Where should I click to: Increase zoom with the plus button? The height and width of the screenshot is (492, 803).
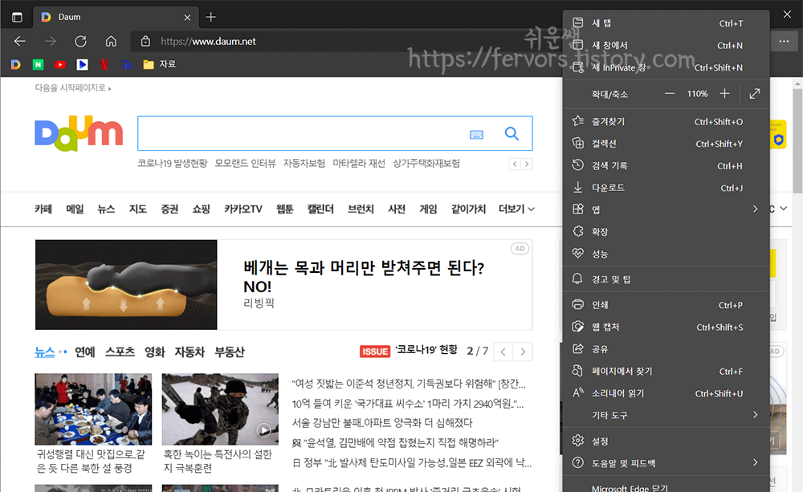pyautogui.click(x=724, y=94)
